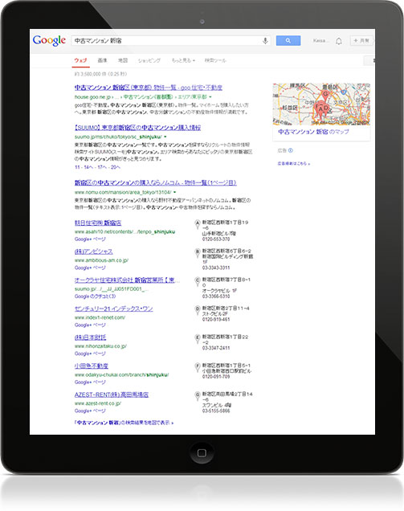Click map pin E beside 西新宿1丁目22 address
This screenshot has width=404, height=511.
[197, 339]
